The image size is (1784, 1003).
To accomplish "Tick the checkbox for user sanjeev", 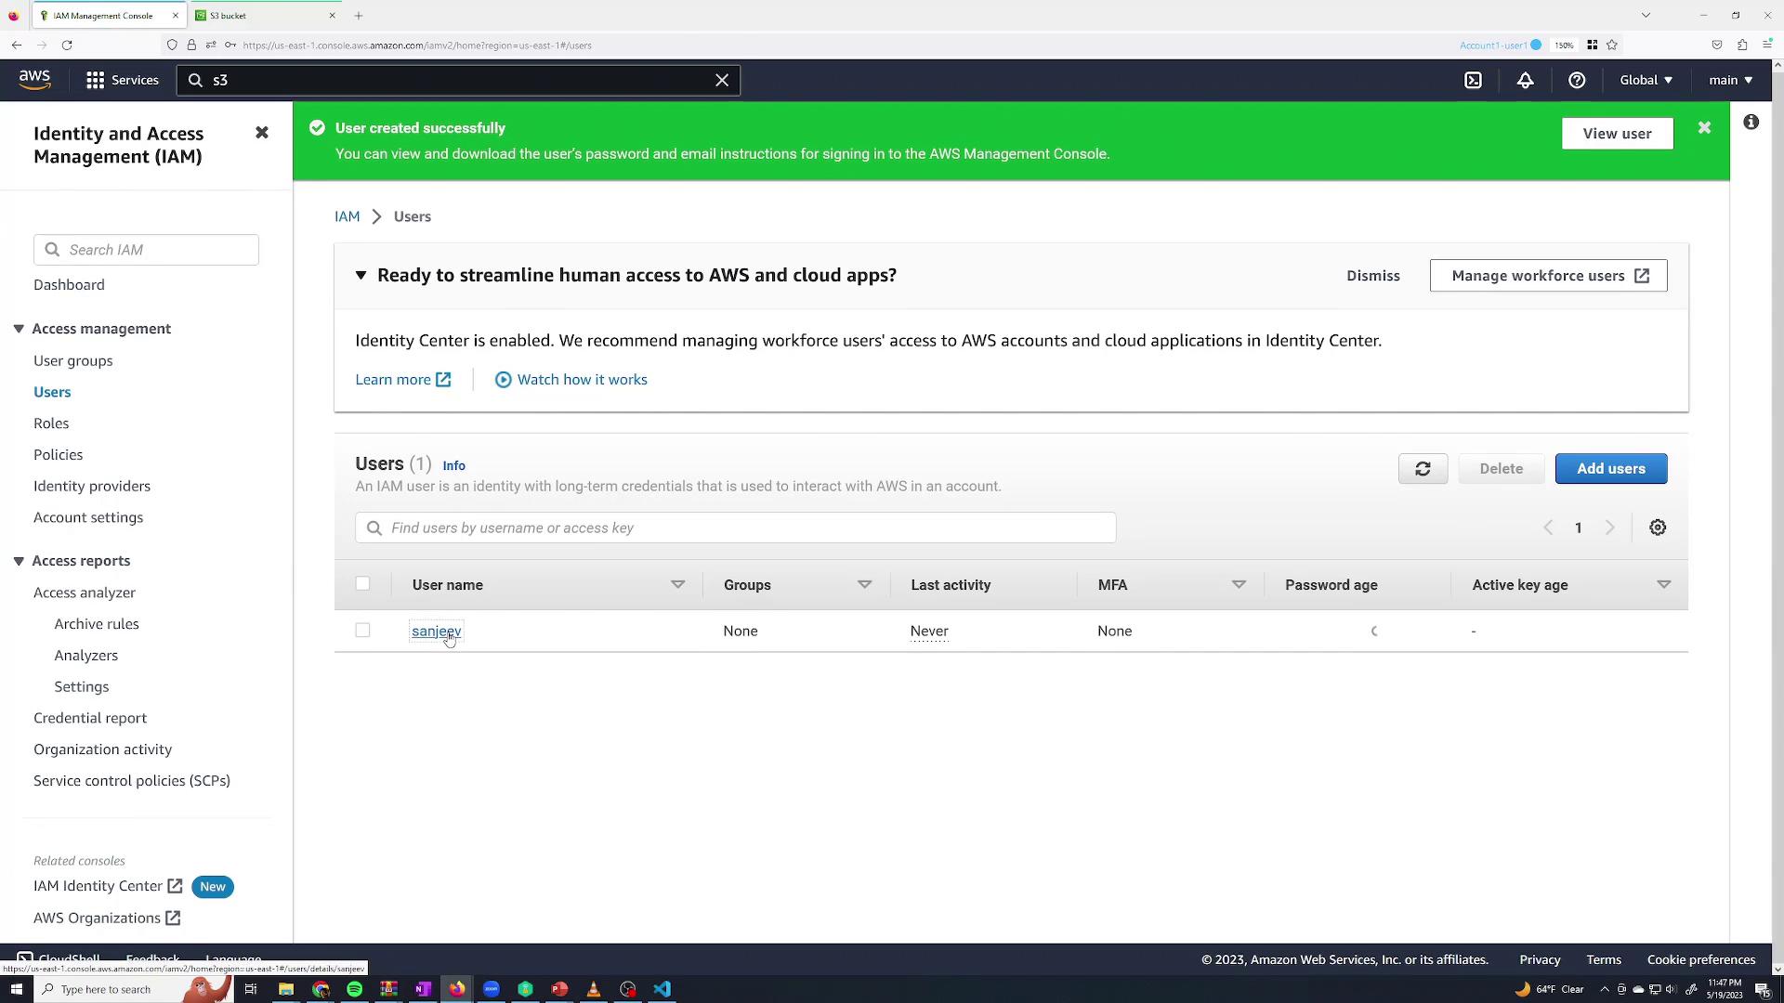I will coord(362,631).
